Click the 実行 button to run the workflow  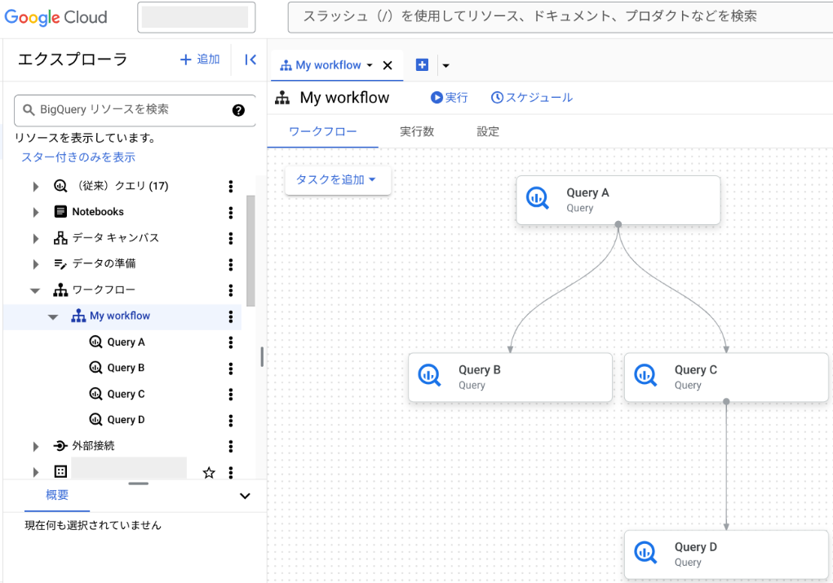pos(449,97)
